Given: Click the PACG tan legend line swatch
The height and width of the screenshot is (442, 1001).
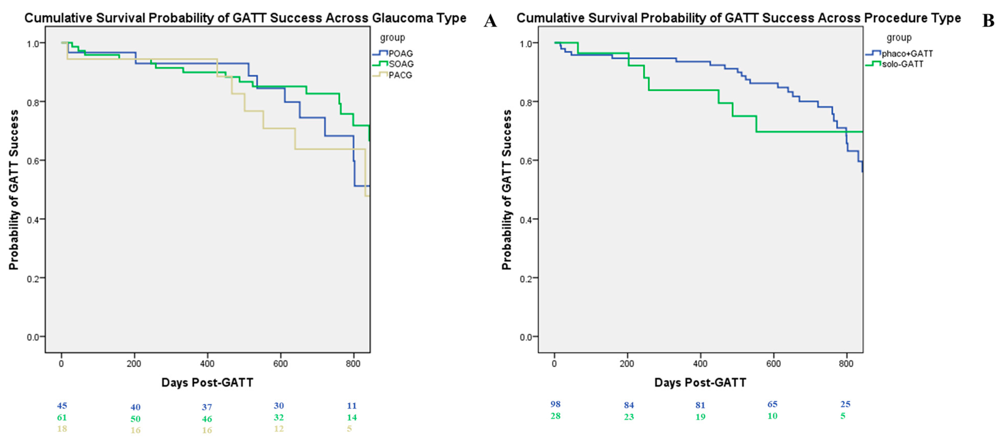Looking at the screenshot, I should click(x=380, y=74).
